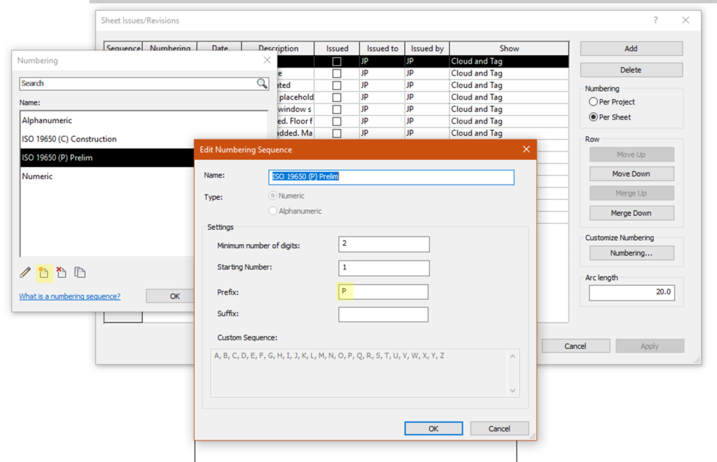The height and width of the screenshot is (462, 717).
Task: Open the Numbering... customize button
Action: [631, 253]
